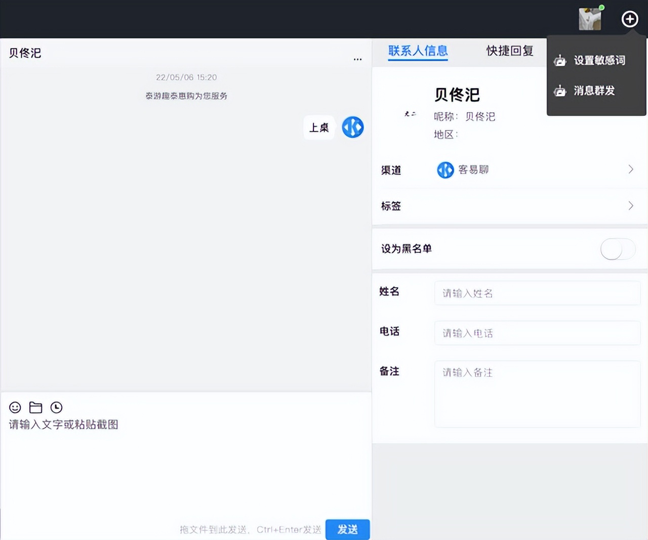Expand the 标签 tags section
The width and height of the screenshot is (648, 540).
click(x=630, y=206)
